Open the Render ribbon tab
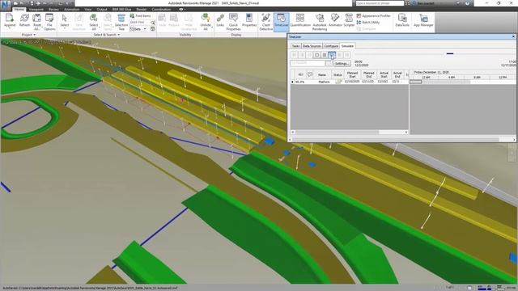 coord(142,9)
